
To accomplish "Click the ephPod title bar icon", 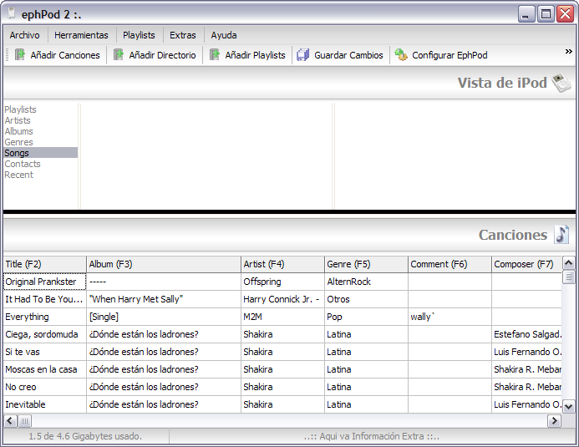I will point(12,13).
